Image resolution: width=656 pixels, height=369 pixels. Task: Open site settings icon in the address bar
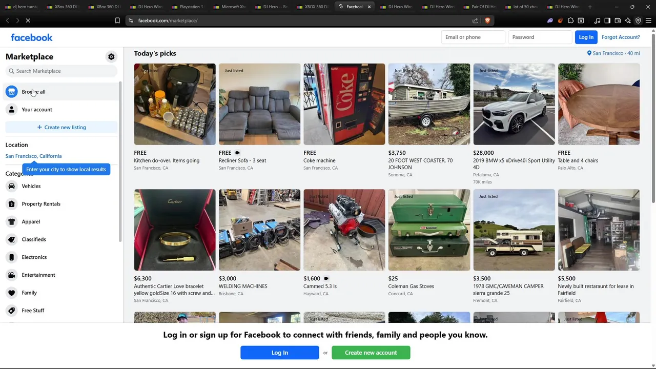click(131, 20)
